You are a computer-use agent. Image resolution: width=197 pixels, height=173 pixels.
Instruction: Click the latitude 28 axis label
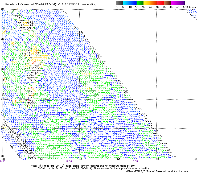(2, 39)
